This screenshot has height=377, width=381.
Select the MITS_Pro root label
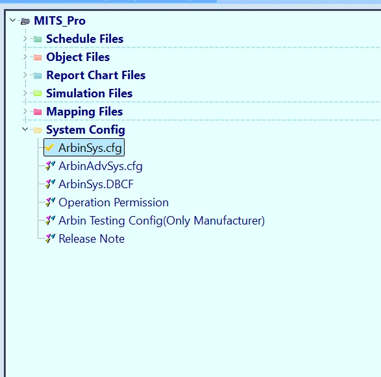point(60,21)
